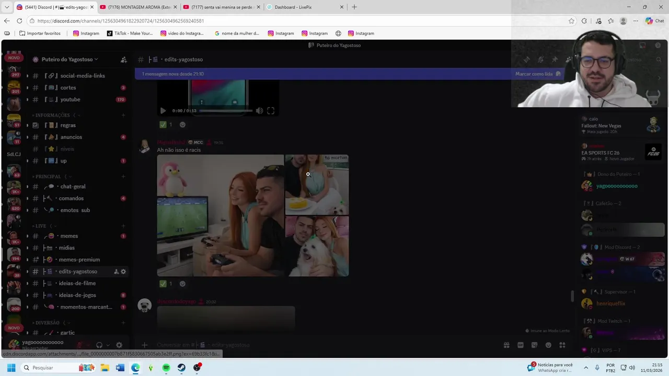Click the plus attach button beside message box
Screen dimensions: 669x376
[x=145, y=345]
